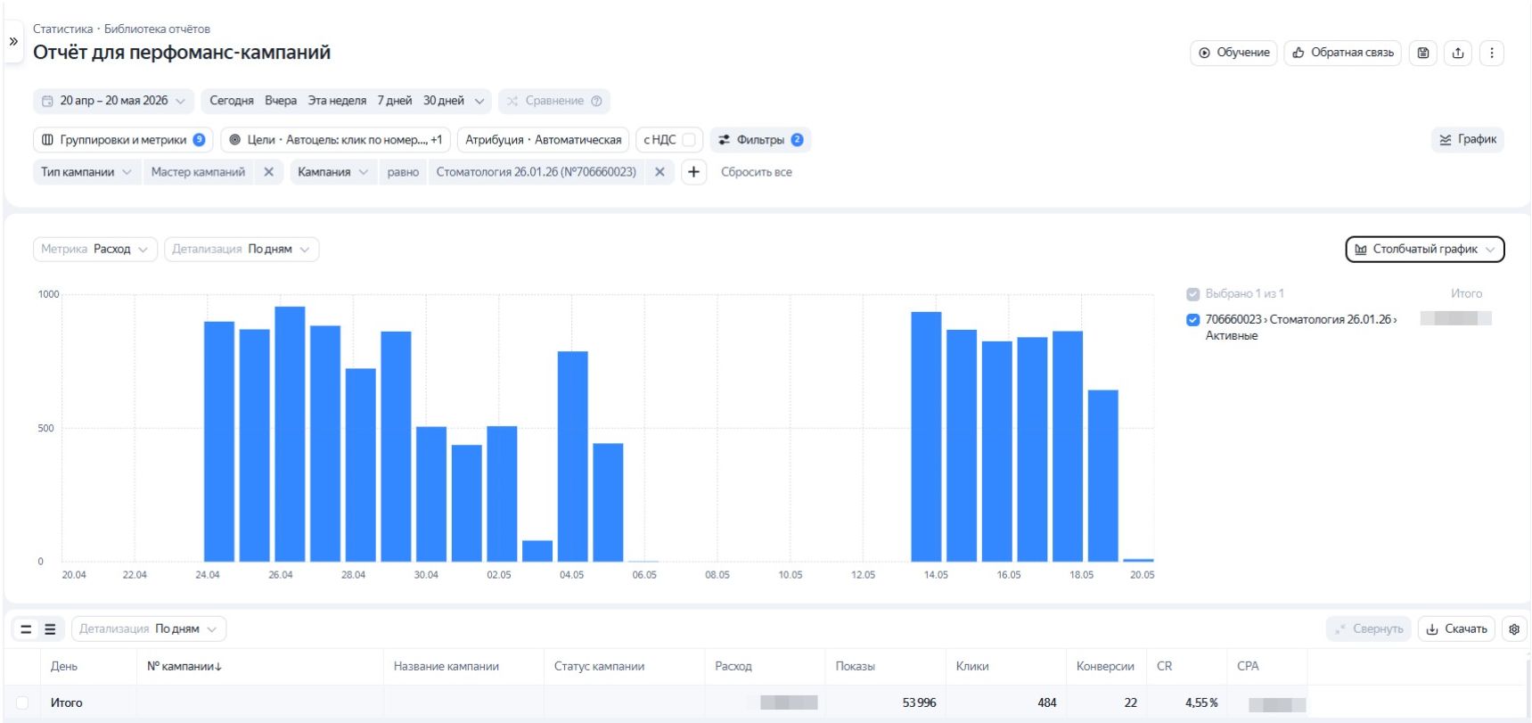The image size is (1532, 723).
Task: Select the Эта неделя period preset
Action: point(337,101)
